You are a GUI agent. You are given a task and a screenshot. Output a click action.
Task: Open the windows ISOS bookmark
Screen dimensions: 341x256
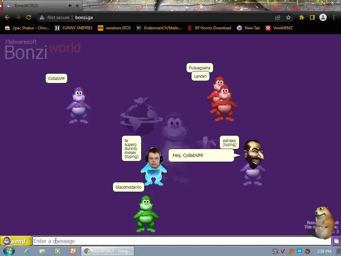pos(115,28)
